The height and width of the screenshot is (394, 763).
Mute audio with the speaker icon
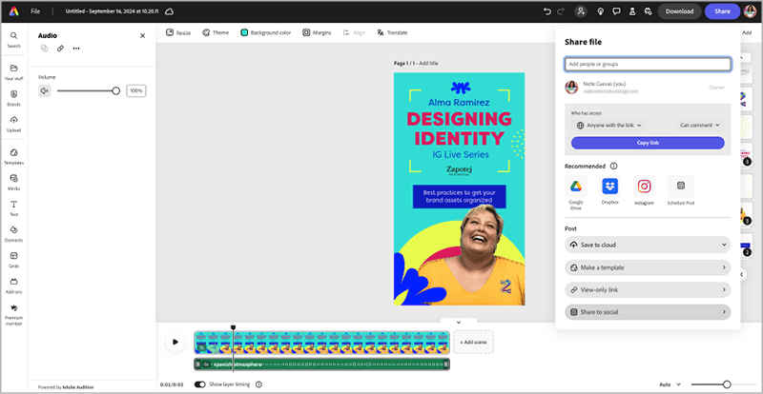tap(44, 91)
